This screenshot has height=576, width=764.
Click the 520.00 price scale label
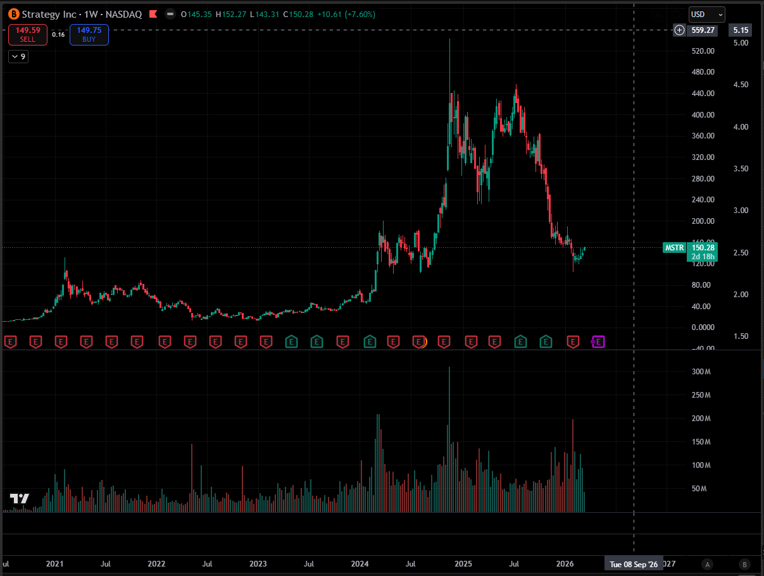[704, 51]
